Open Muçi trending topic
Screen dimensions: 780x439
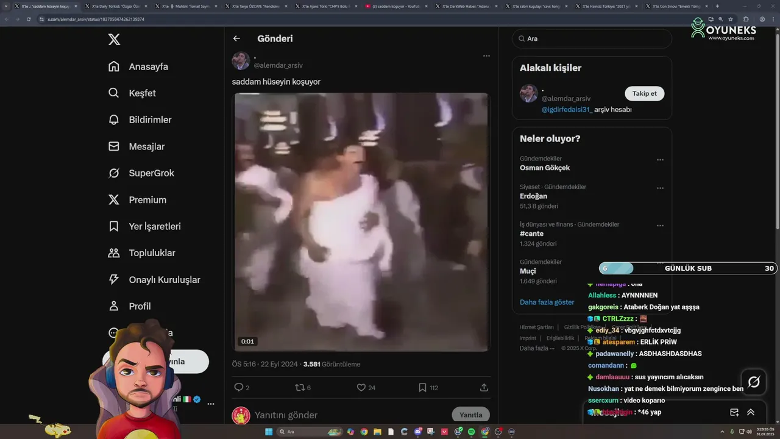coord(528,271)
